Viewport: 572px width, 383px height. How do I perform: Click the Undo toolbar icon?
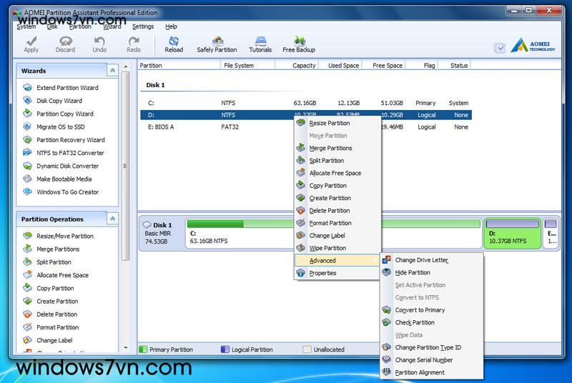tap(99, 44)
